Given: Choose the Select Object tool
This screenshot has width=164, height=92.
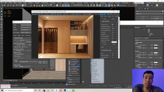Looking at the screenshot, I should point(23,5).
